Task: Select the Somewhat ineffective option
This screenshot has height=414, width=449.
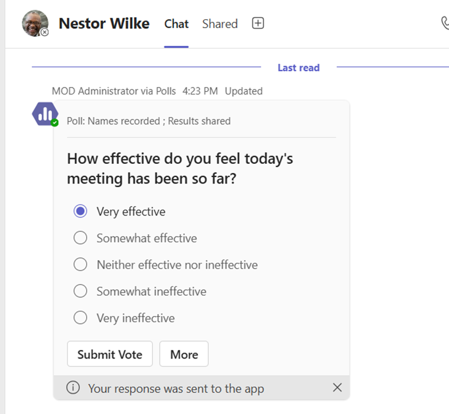Action: click(80, 291)
